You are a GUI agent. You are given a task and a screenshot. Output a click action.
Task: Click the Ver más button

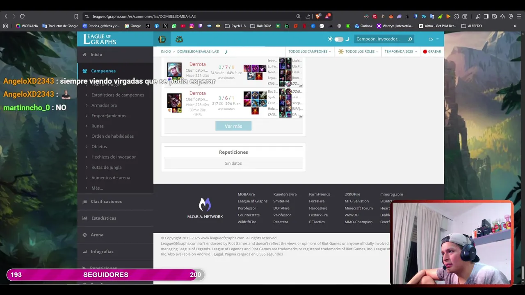click(x=233, y=126)
